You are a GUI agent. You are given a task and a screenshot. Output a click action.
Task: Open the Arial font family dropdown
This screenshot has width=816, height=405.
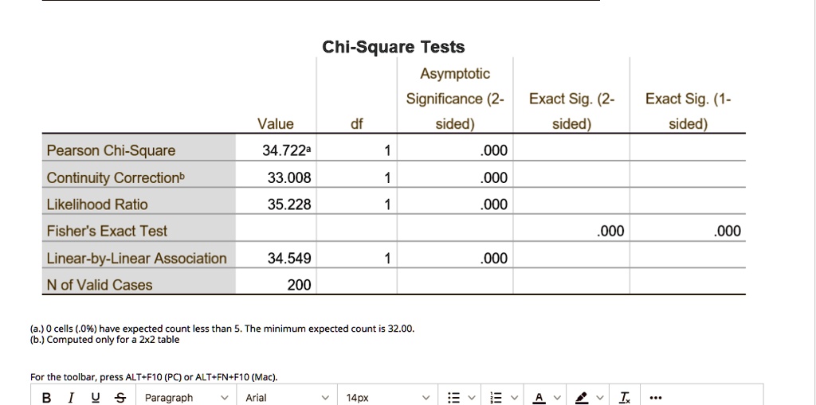[288, 398]
